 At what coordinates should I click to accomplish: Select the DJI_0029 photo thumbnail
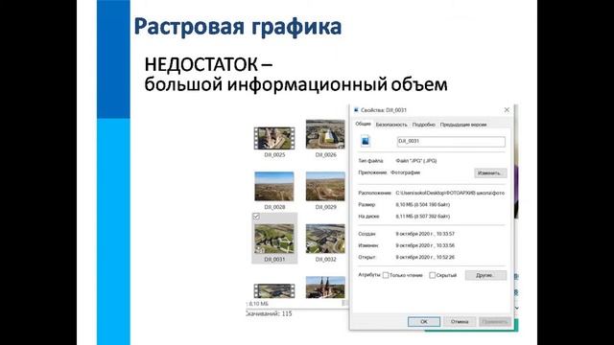tap(325, 187)
